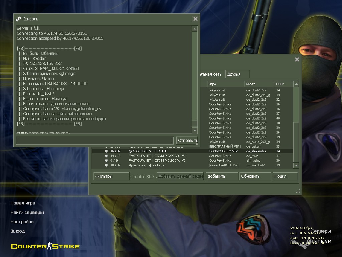This screenshot has height=257, width=342.
Task: Click the Добавить button
Action: 222,176
